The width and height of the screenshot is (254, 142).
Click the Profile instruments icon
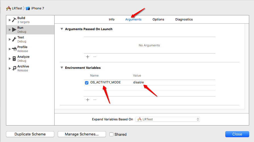[x=14, y=49]
